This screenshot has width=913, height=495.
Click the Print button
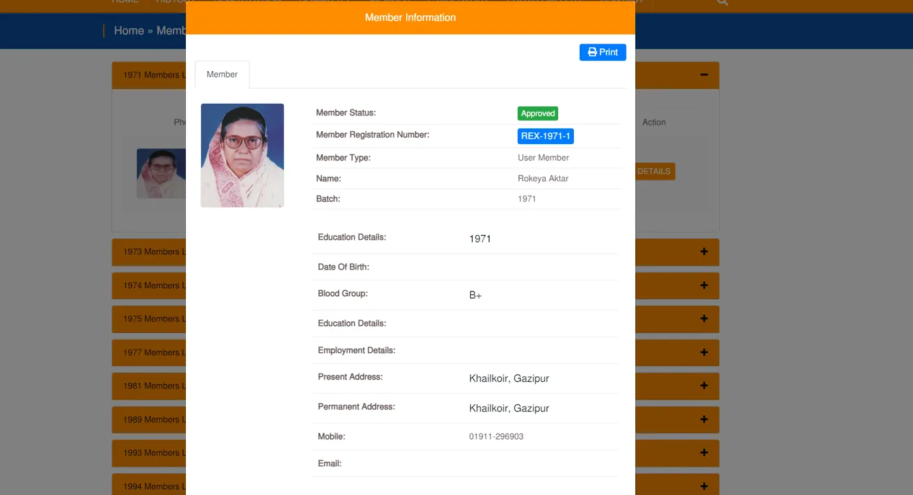click(603, 52)
